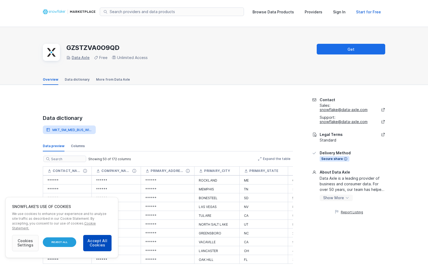This screenshot has height=267, width=428.
Task: Click the price tag icon beside Free
Action: (96, 58)
